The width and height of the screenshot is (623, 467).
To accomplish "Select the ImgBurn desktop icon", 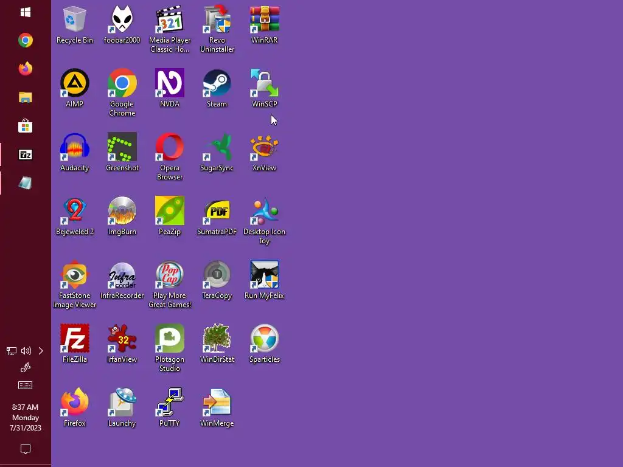I will point(122,216).
